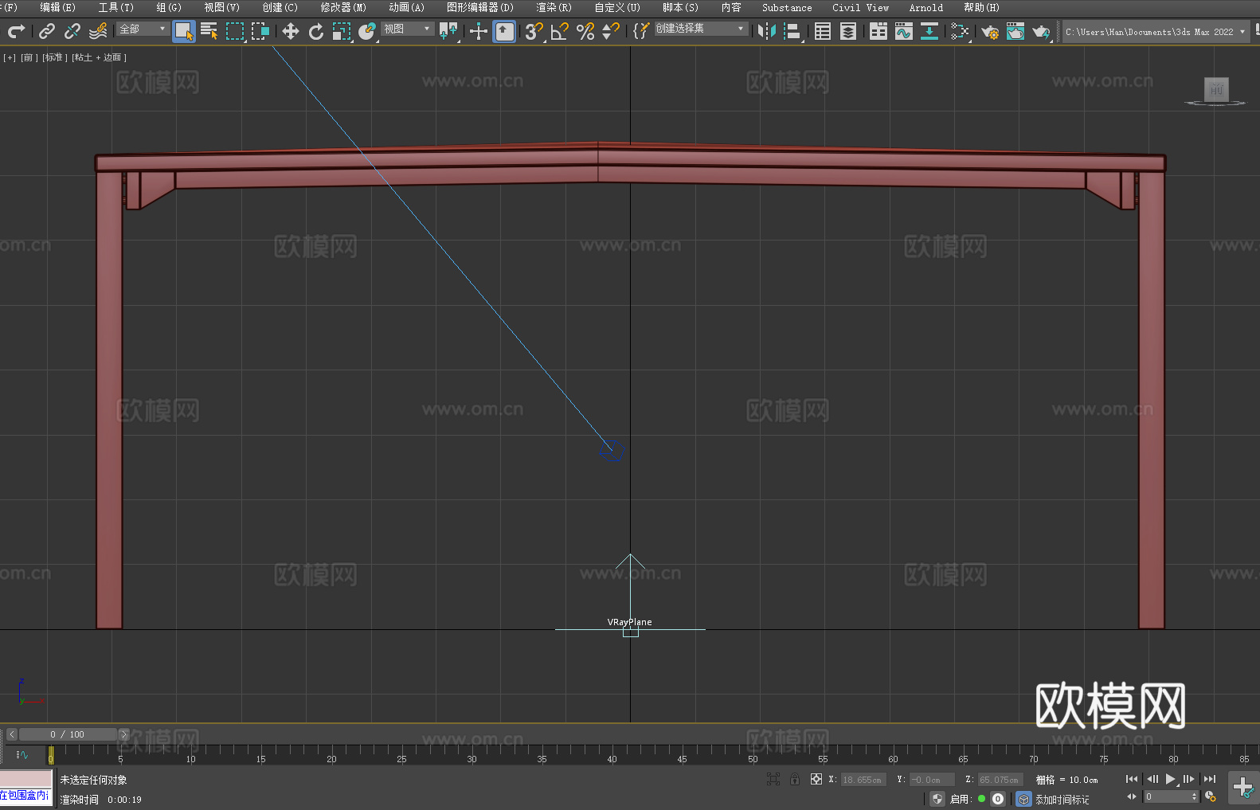Image resolution: width=1260 pixels, height=810 pixels.
Task: Choose the Rectangular Selection Region tool
Action: (235, 31)
